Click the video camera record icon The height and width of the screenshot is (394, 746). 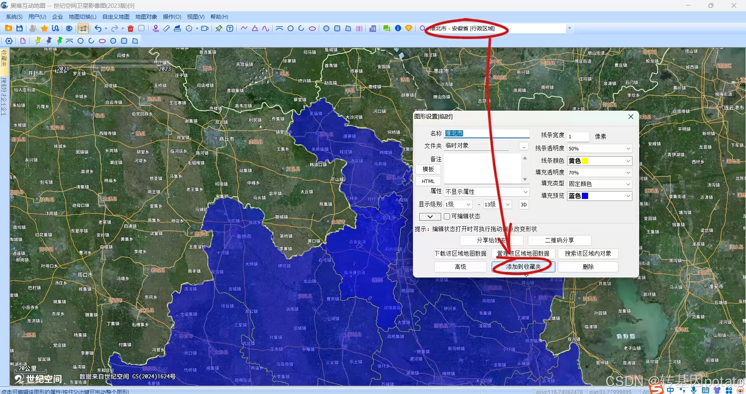click(205, 28)
